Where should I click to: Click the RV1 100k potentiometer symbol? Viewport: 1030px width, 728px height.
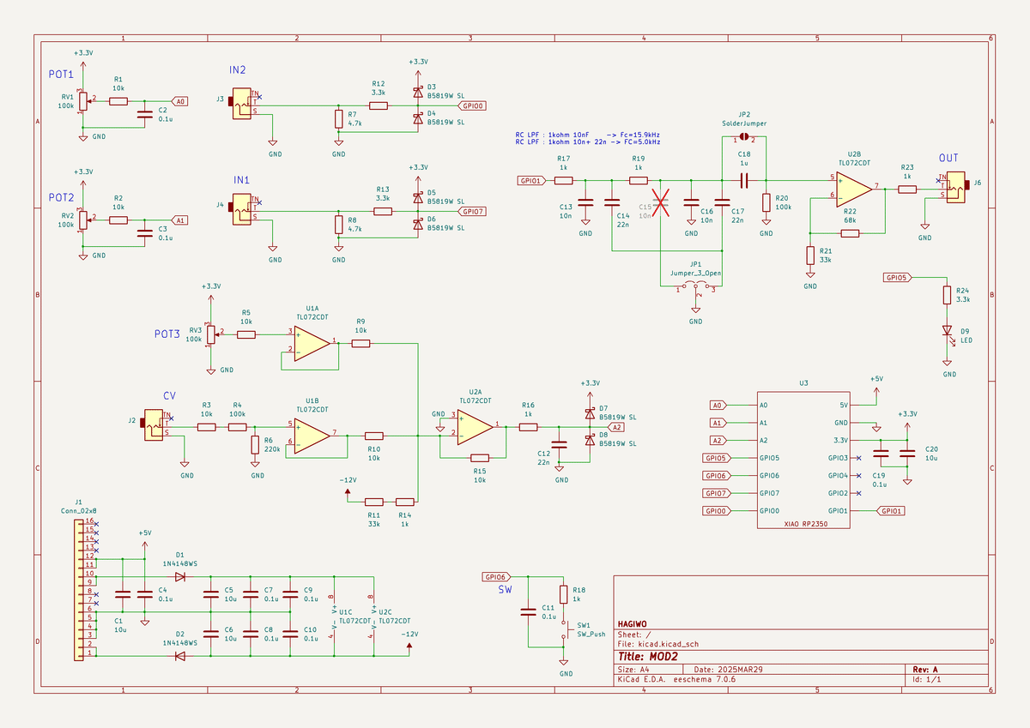coord(83,101)
